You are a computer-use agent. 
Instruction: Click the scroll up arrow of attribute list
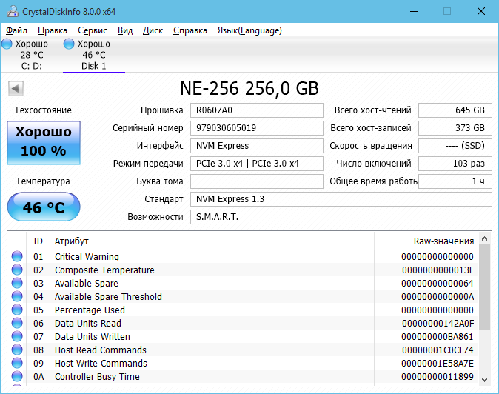pyautogui.click(x=485, y=238)
